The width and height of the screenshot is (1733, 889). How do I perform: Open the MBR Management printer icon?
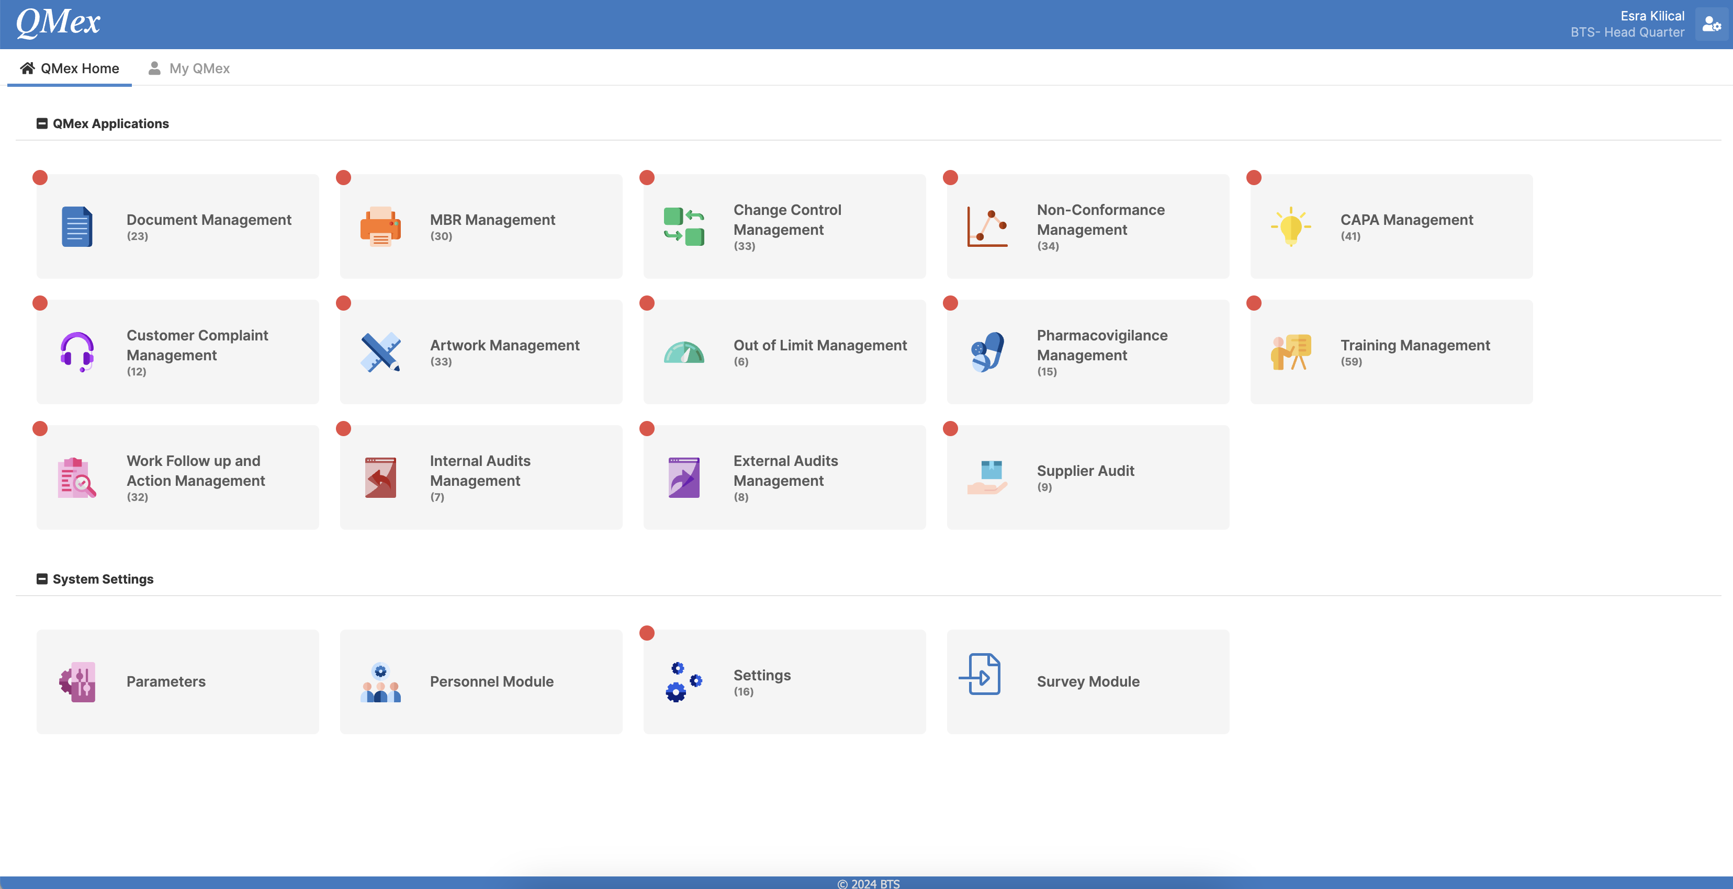[380, 226]
